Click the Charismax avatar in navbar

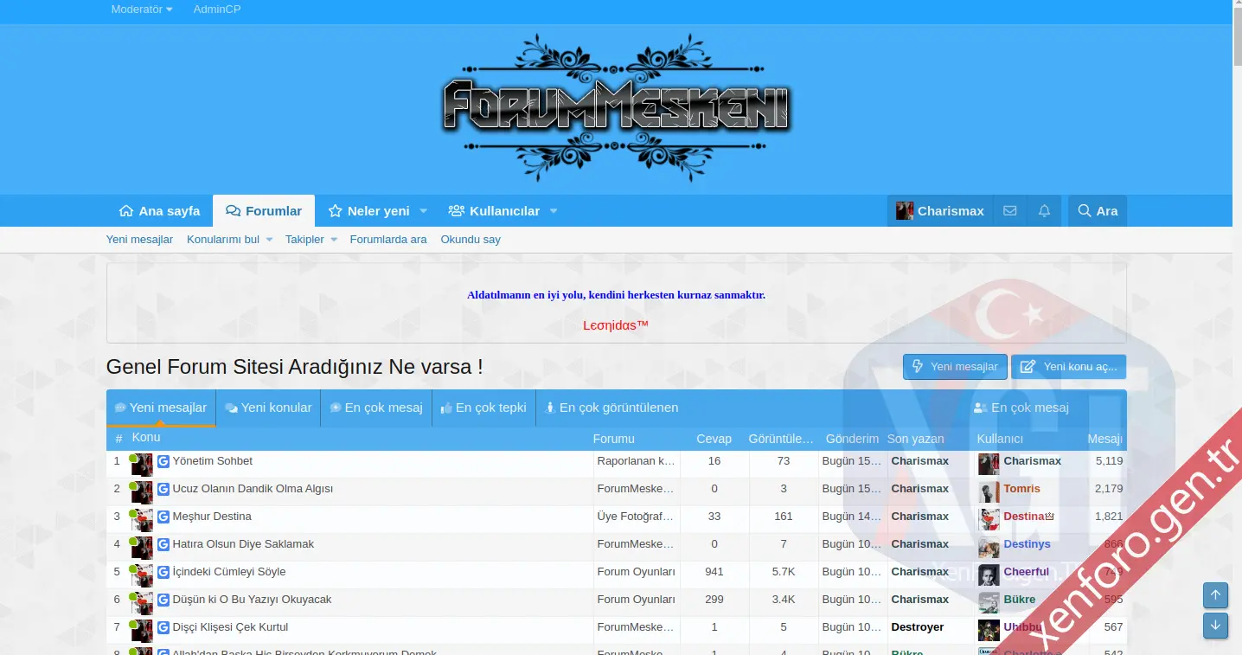click(905, 211)
